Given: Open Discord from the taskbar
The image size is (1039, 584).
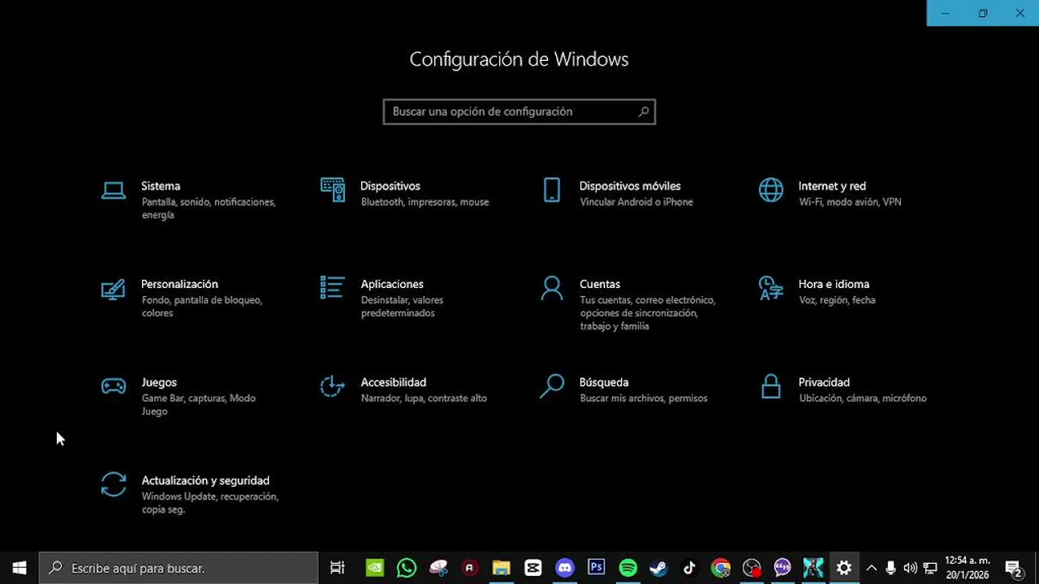Looking at the screenshot, I should pyautogui.click(x=565, y=568).
